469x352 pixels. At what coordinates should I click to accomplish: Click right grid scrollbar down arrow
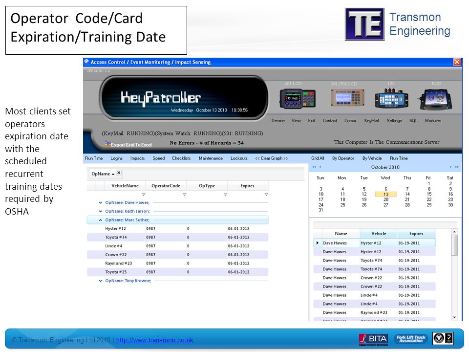pos(454,317)
